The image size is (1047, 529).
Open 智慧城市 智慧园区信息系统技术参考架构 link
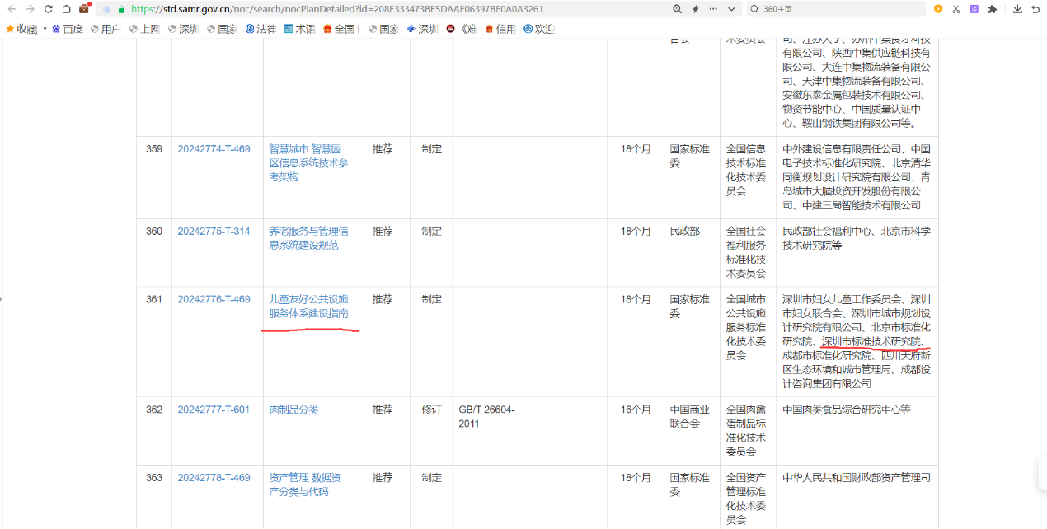tap(308, 163)
